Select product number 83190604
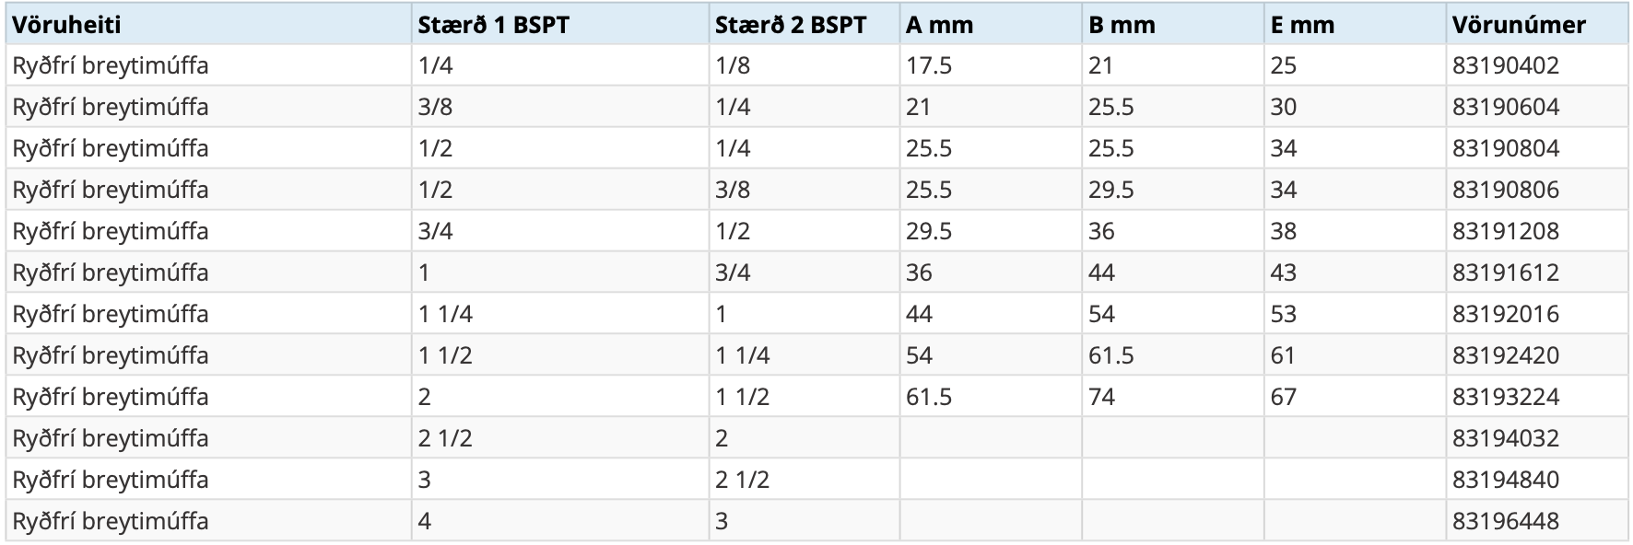 click(1506, 108)
